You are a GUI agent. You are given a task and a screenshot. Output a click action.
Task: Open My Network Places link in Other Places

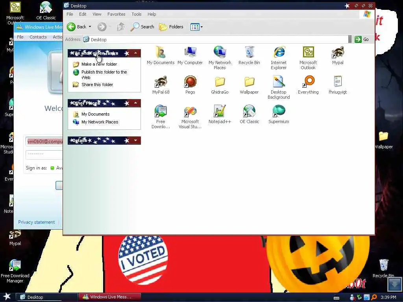point(100,122)
